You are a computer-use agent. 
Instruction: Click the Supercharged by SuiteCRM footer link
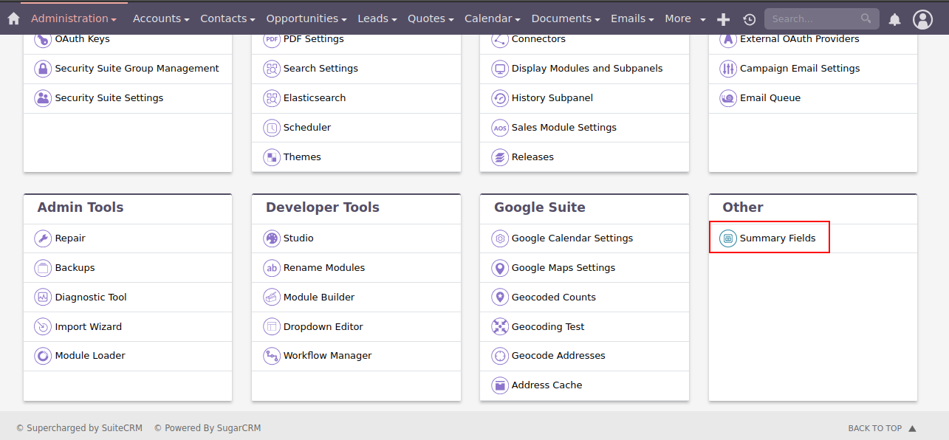[x=79, y=428]
